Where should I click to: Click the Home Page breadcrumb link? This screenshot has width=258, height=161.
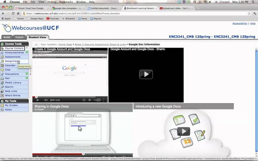(65, 45)
